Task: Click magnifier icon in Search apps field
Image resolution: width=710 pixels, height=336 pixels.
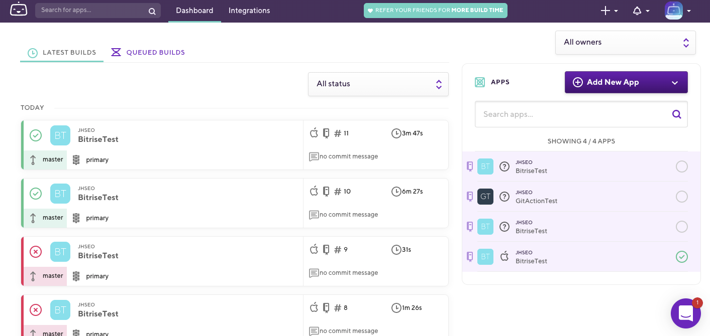Action: [677, 114]
